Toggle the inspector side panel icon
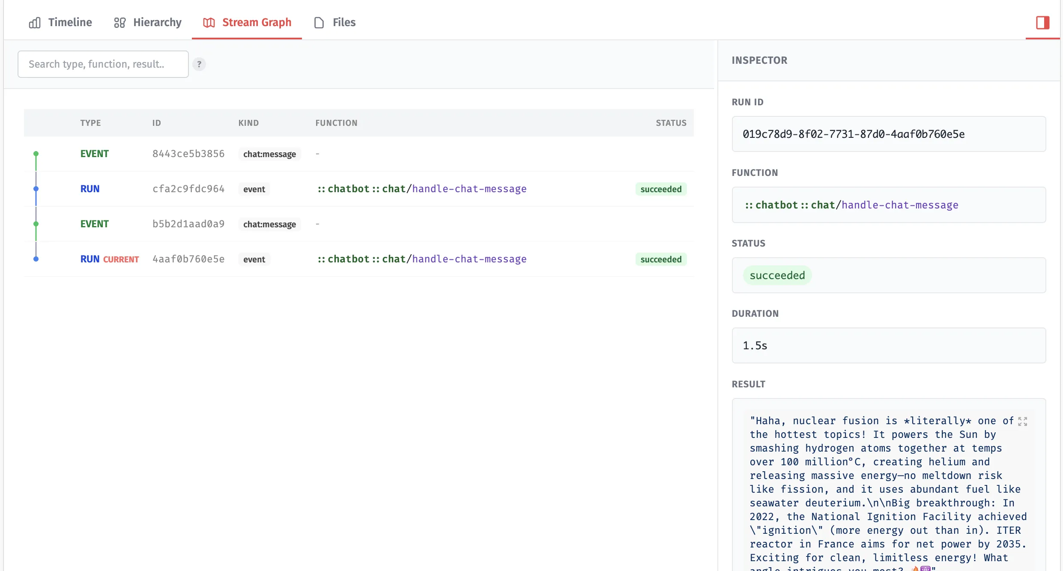The width and height of the screenshot is (1063, 571). [1042, 22]
